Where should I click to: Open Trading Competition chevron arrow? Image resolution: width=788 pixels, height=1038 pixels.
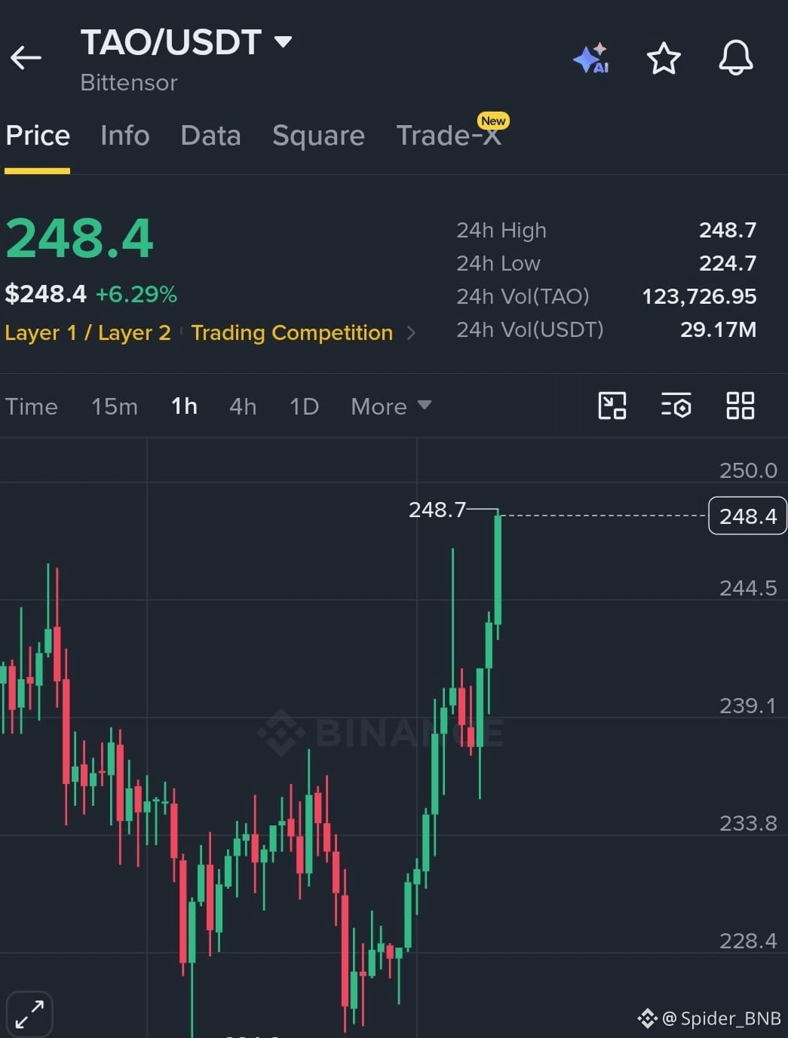tap(411, 332)
